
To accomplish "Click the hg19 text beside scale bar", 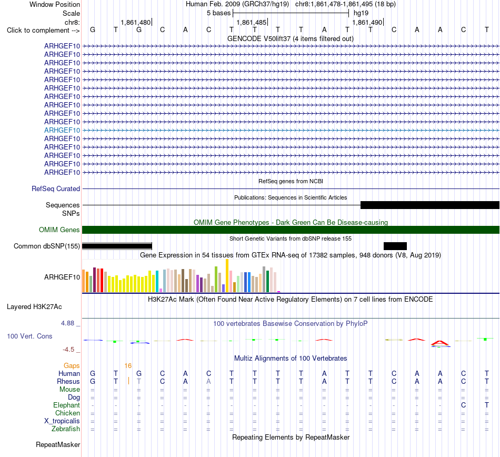I will 361,13.
